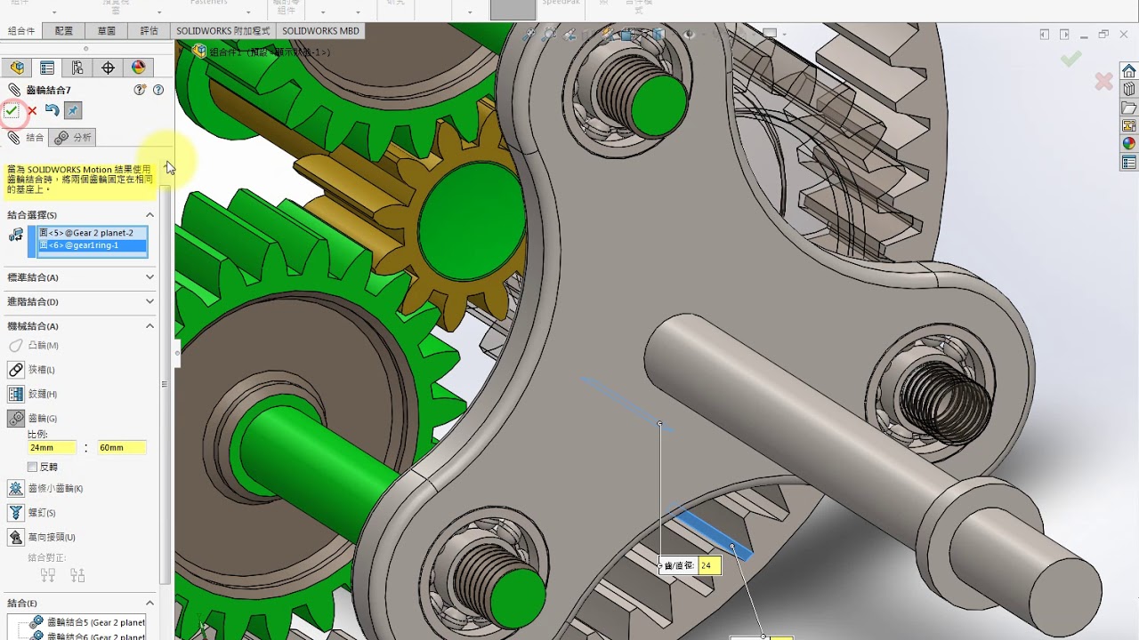This screenshot has height=640, width=1139.
Task: Confirm the gear mate with the green checkmark
Action: point(12,111)
